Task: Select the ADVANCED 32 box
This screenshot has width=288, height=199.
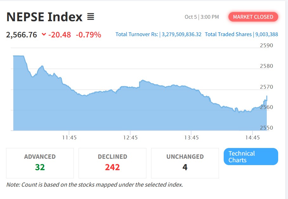Action: coord(40,163)
